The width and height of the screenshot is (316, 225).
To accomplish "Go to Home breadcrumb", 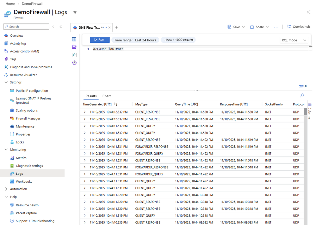I will point(10,3).
